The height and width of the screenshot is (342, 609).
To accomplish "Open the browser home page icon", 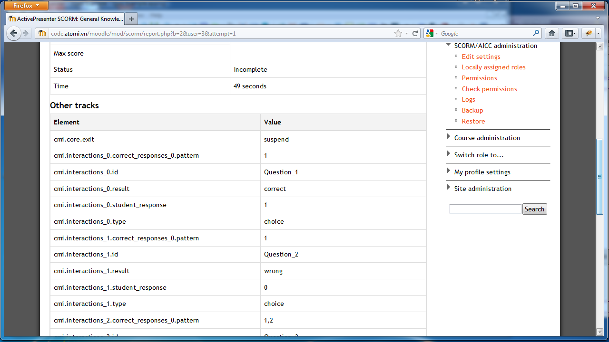I will click(551, 33).
